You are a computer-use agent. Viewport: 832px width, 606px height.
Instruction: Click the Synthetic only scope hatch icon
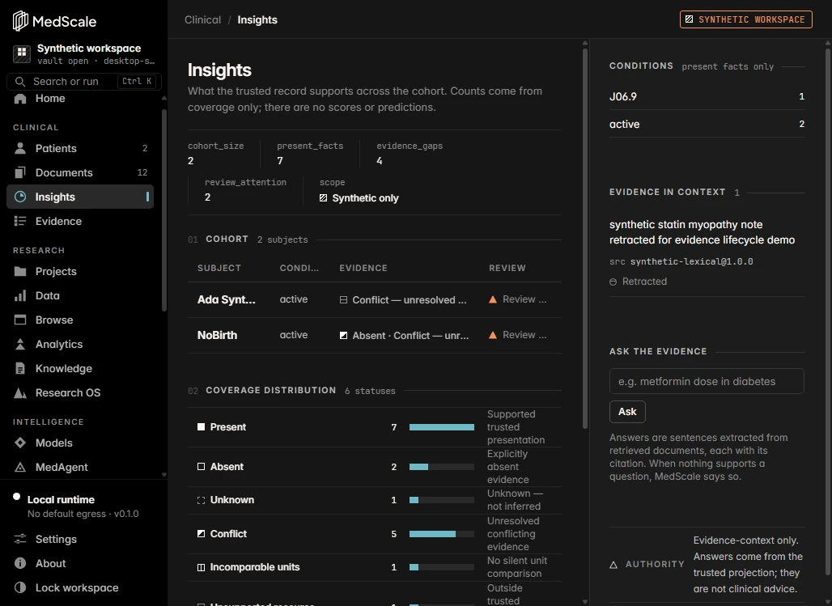323,198
